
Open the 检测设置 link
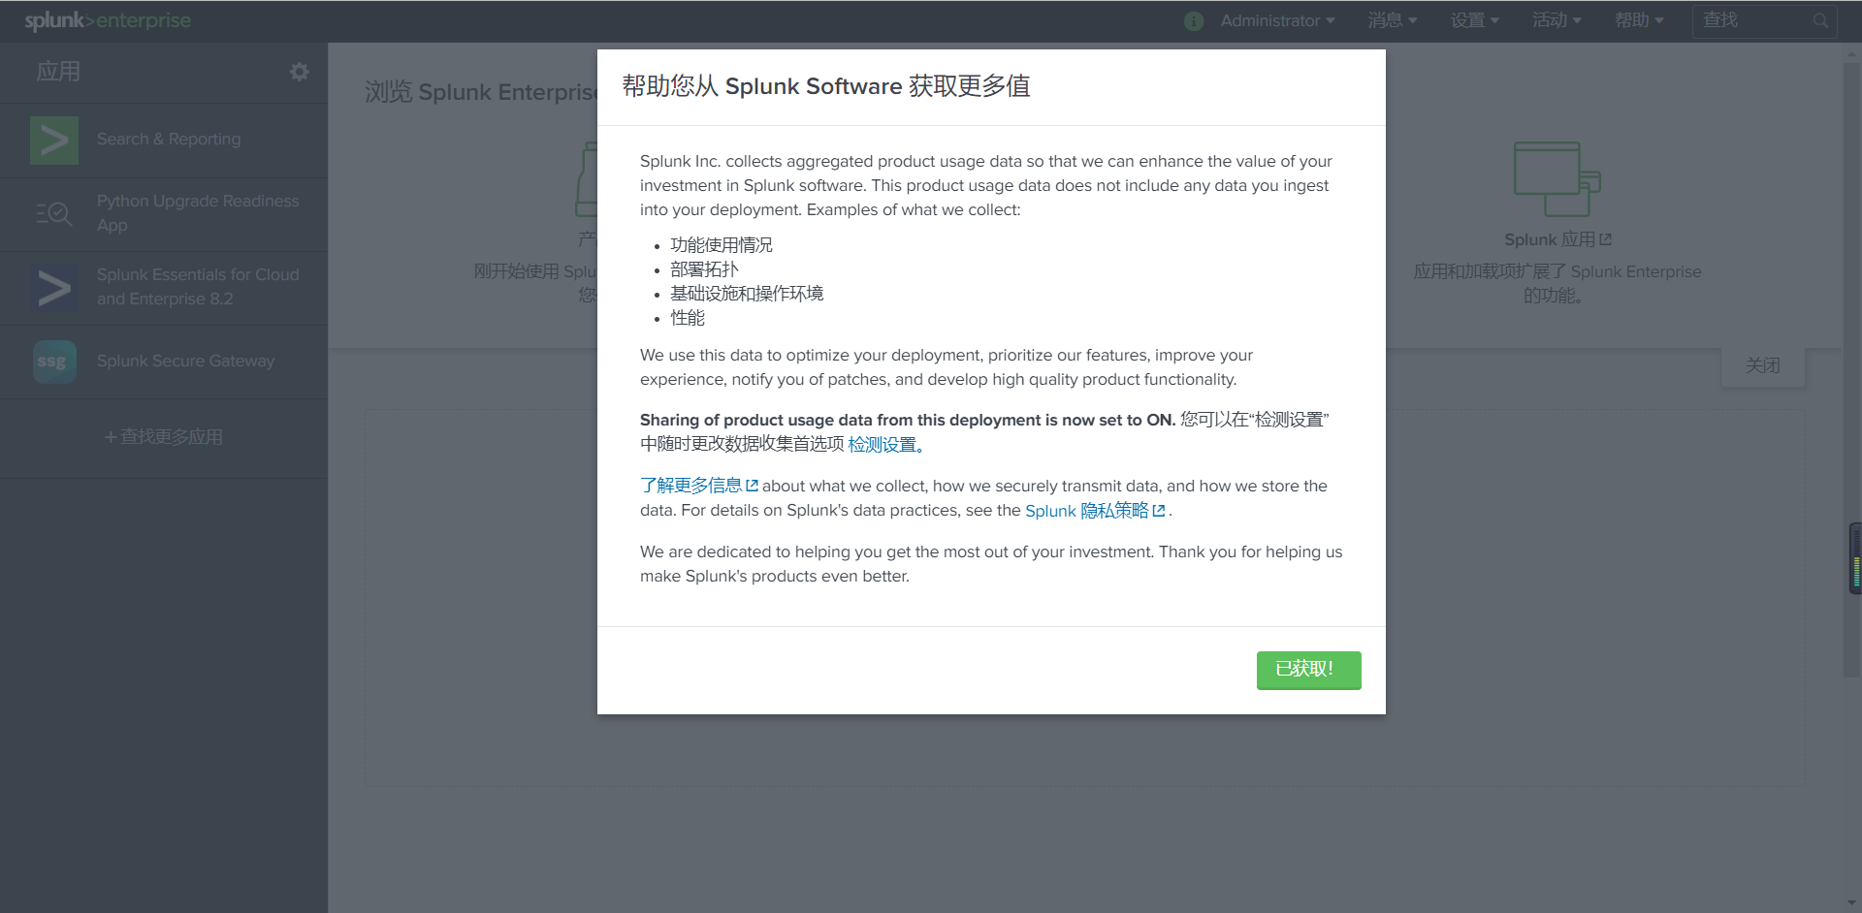(885, 445)
